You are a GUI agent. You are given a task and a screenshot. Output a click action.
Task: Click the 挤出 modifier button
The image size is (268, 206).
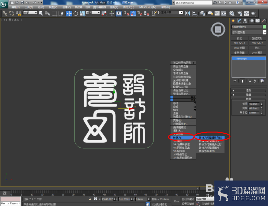239,38
